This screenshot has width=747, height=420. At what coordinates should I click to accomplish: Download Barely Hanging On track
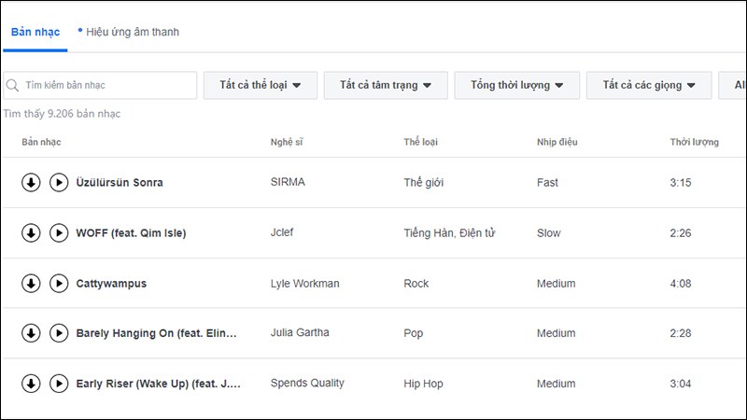(31, 333)
